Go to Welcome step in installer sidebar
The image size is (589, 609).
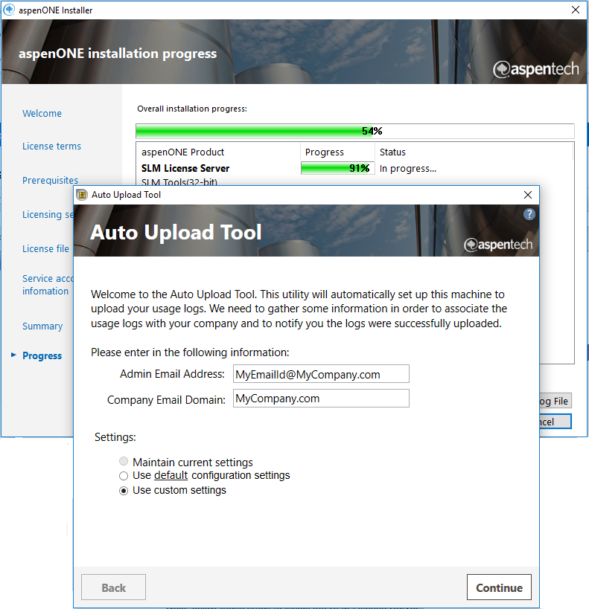(x=42, y=114)
